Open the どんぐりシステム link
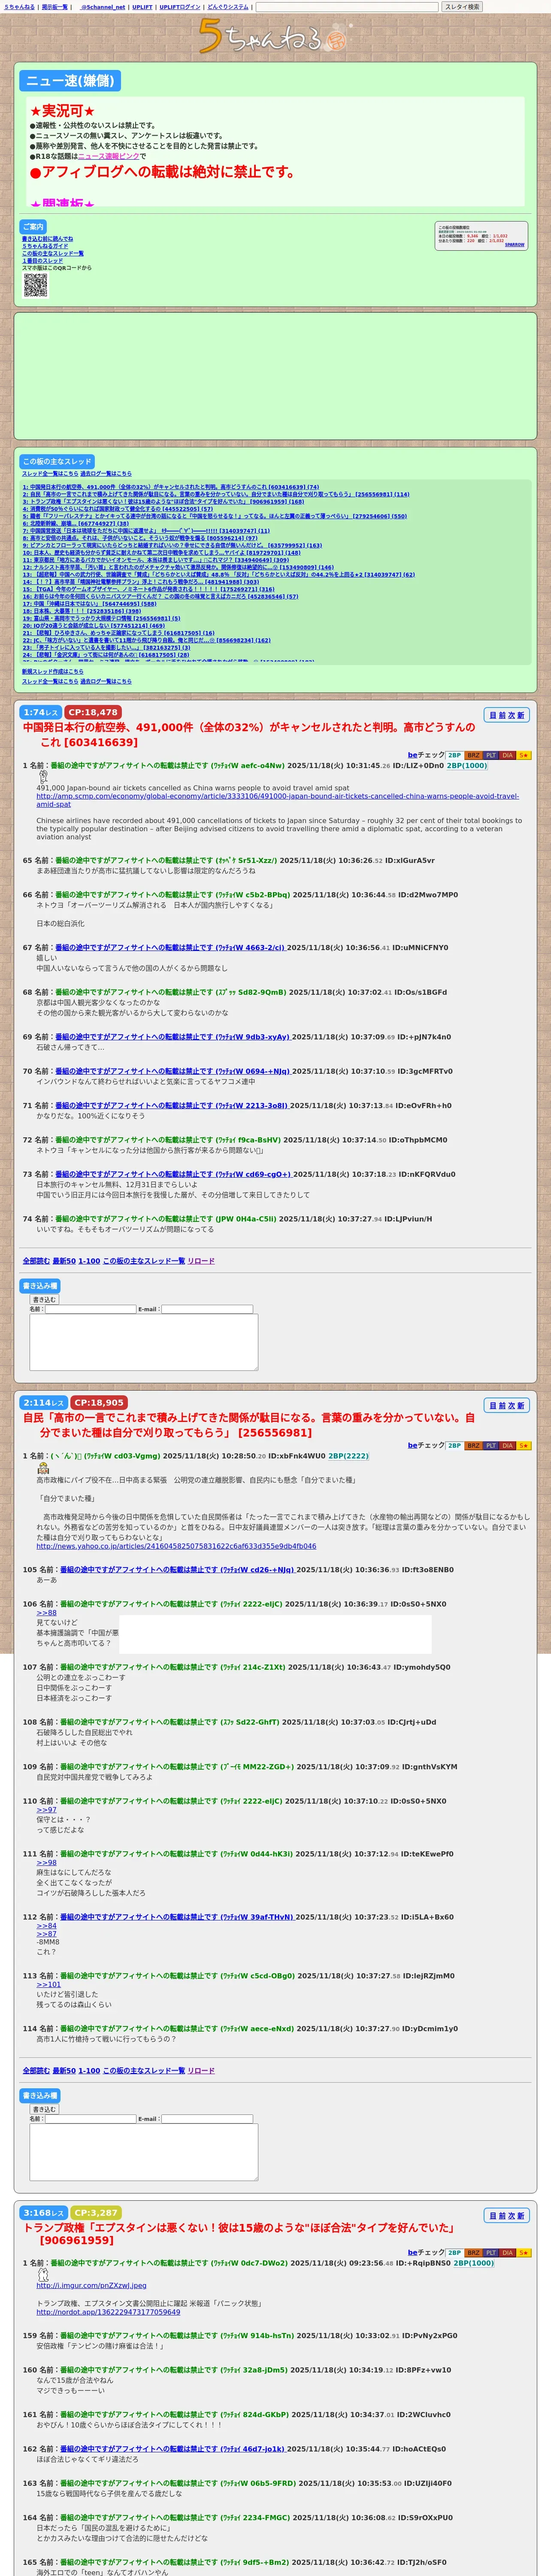551x2576 pixels. point(228,7)
